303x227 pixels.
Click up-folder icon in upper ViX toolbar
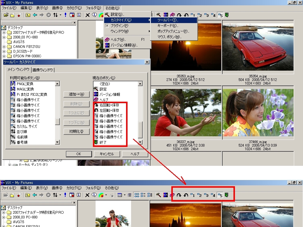point(28,15)
